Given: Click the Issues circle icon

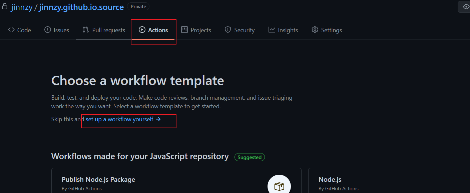Looking at the screenshot, I should 48,30.
